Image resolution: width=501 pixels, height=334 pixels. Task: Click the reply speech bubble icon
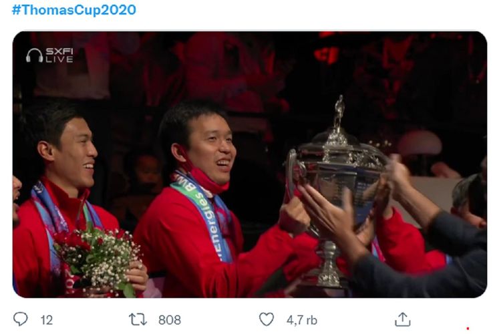tap(21, 319)
